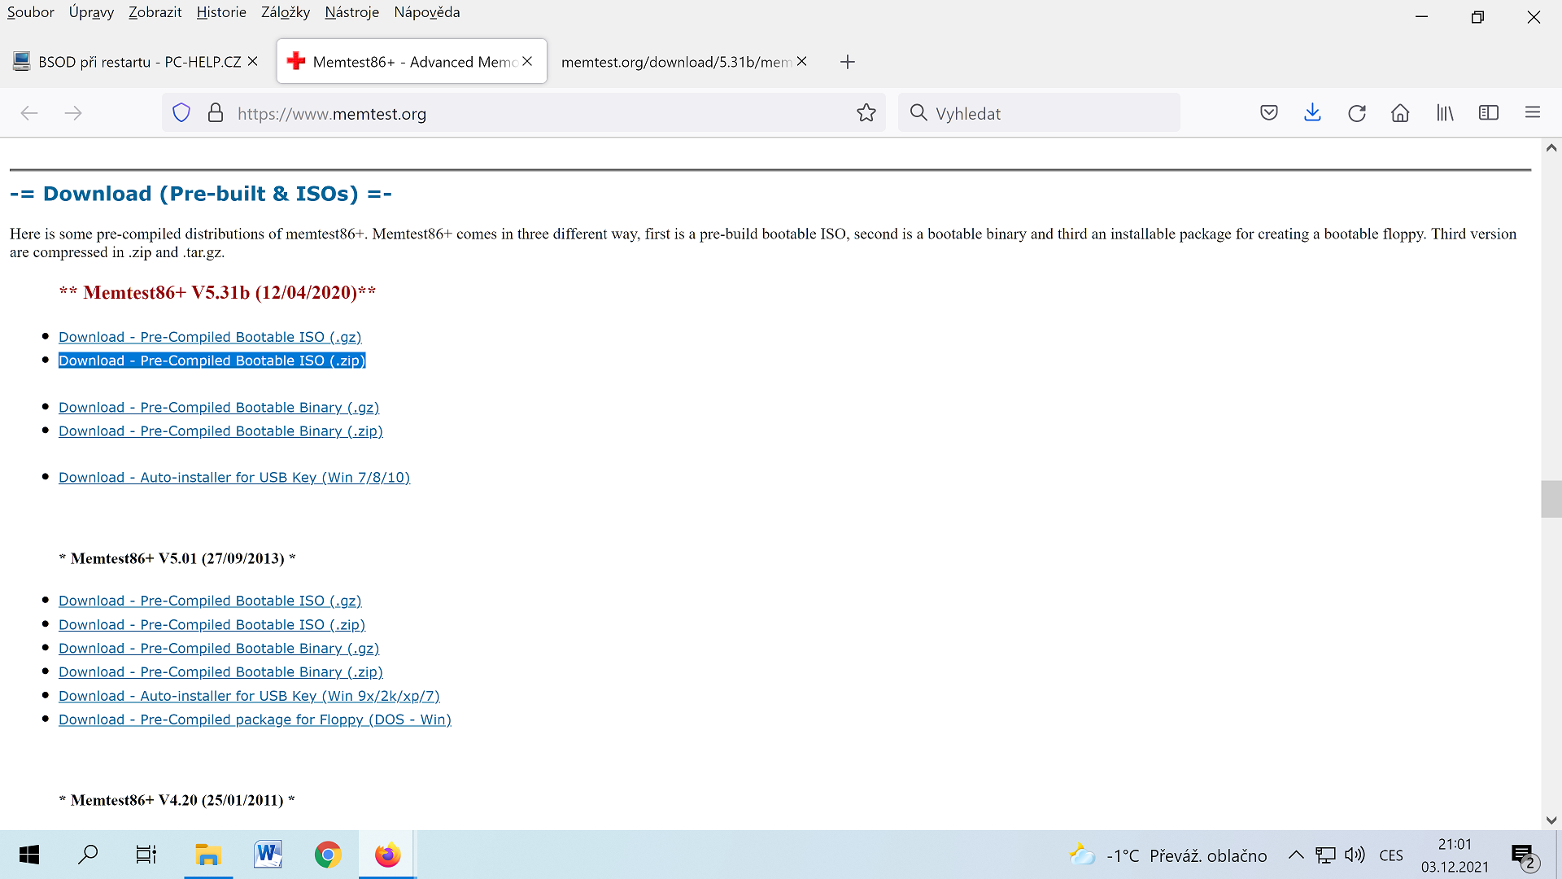Open site security padlock information
The height and width of the screenshot is (879, 1562).
216,113
